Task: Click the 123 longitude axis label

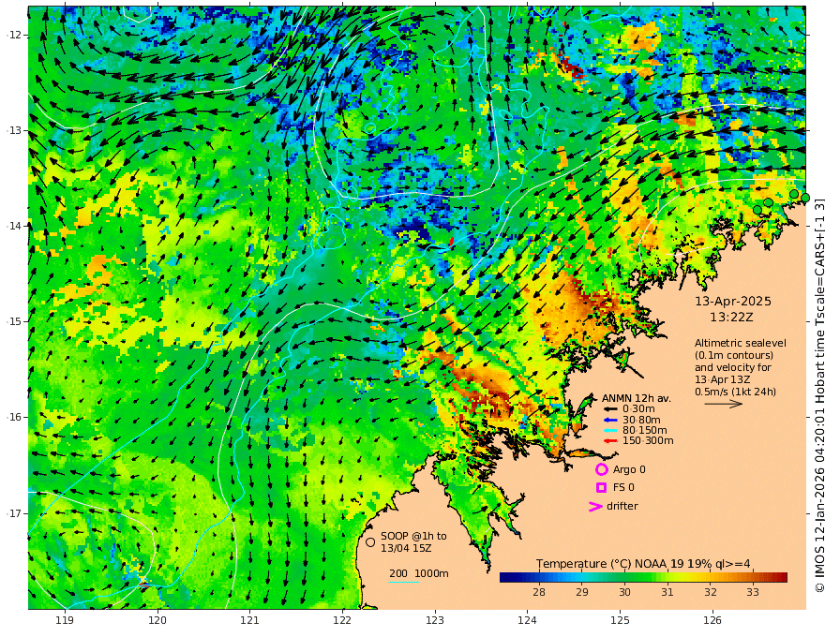Action: tap(435, 621)
